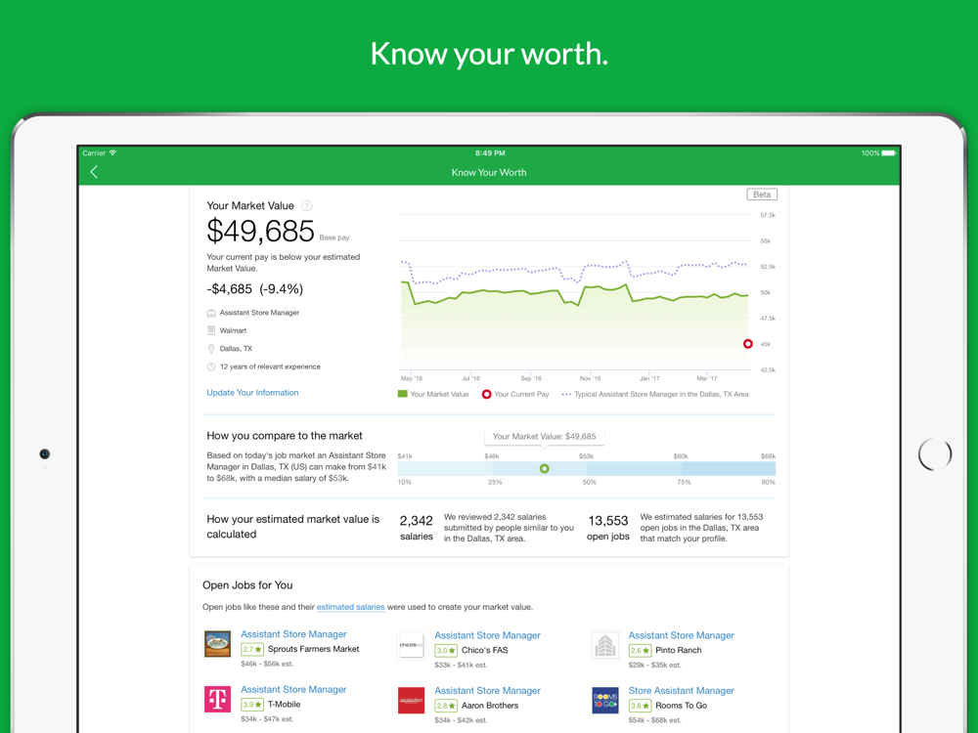Image resolution: width=978 pixels, height=733 pixels.
Task: Select the Your Current Pay legend circle
Action: pyautogui.click(x=486, y=394)
